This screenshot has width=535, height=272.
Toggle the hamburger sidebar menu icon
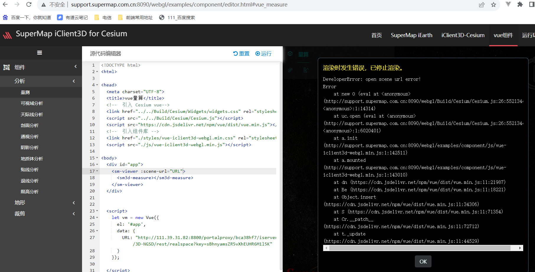(40, 53)
